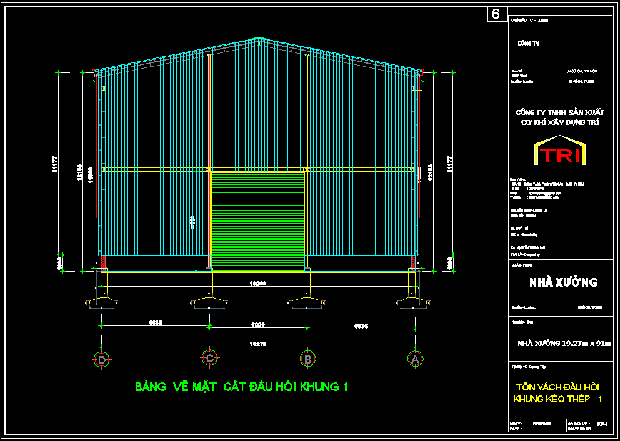Viewport: 620px width, 441px height.
Task: Select the bay dimension between grids D and C
Action: coord(156,323)
